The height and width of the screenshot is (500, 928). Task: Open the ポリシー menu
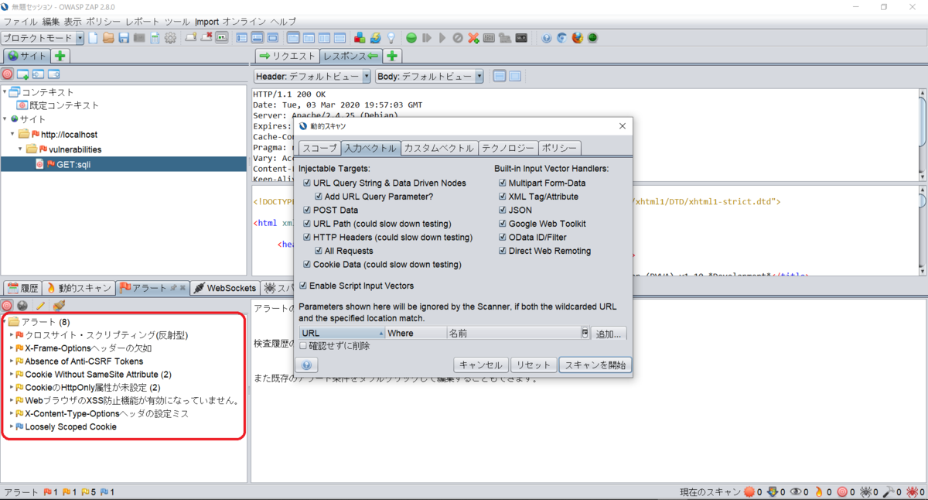click(x=102, y=21)
